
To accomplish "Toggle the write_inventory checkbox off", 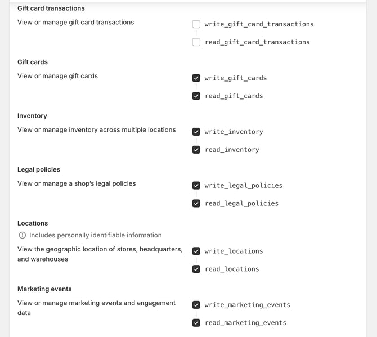I will 196,132.
